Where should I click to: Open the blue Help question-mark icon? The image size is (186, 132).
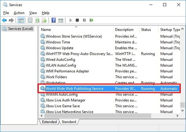(x=54, y=20)
